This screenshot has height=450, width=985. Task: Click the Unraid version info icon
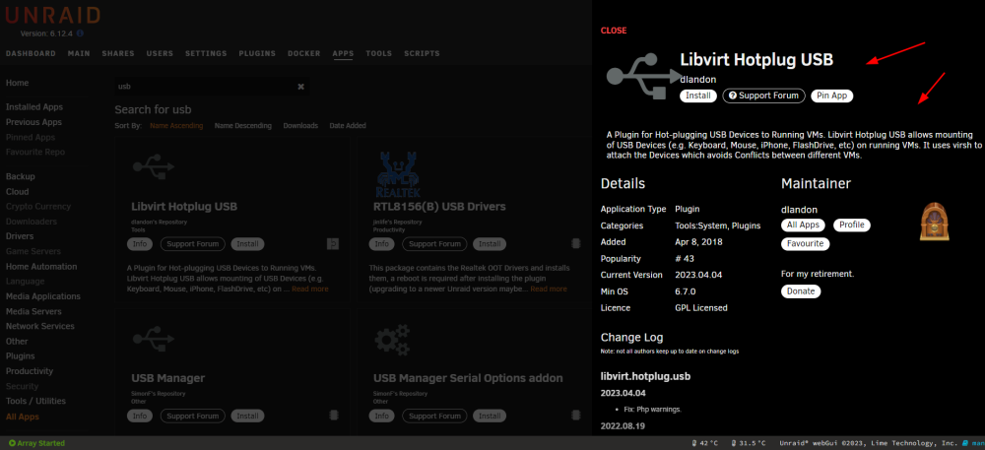[81, 33]
